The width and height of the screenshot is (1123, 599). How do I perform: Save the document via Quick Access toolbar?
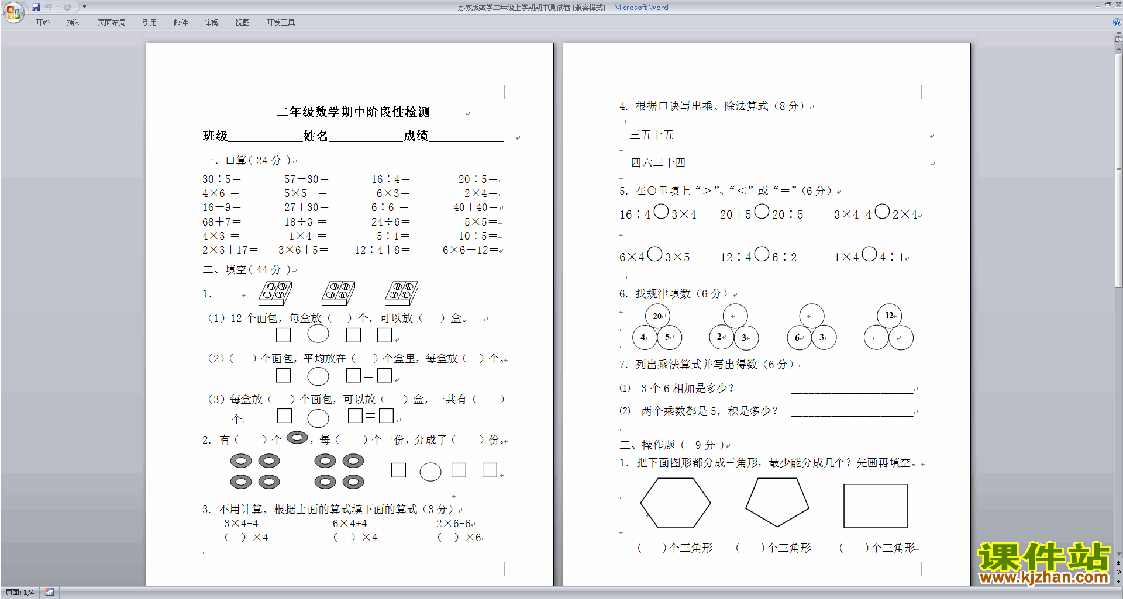coord(36,7)
